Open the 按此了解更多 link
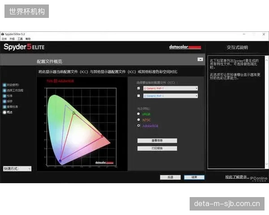This screenshot has height=215, width=269. (237, 177)
